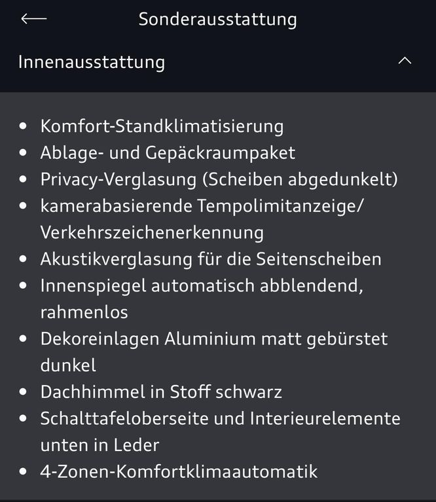Select the Sonderausstattung page title
This screenshot has height=502, width=436.
pyautogui.click(x=218, y=20)
